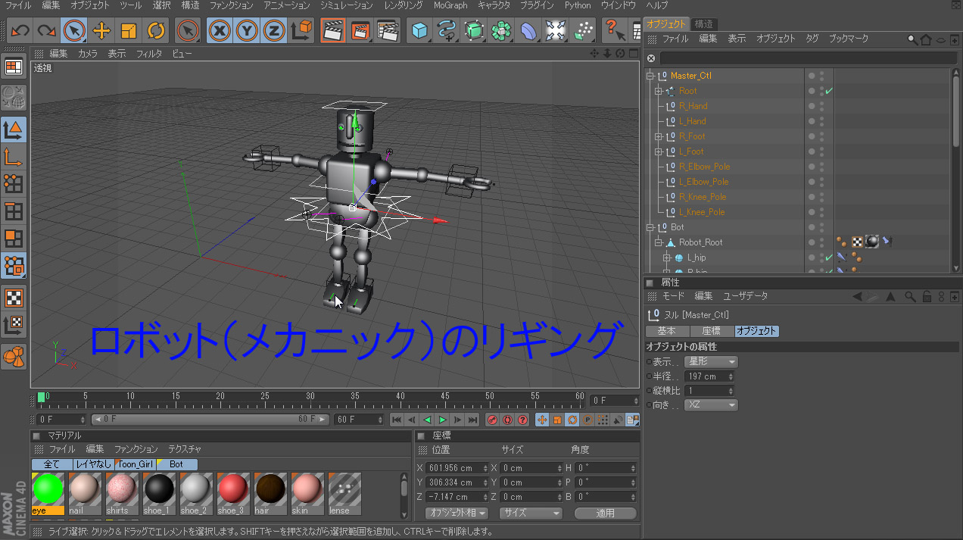Select the Move tool in toolbar

point(101,31)
